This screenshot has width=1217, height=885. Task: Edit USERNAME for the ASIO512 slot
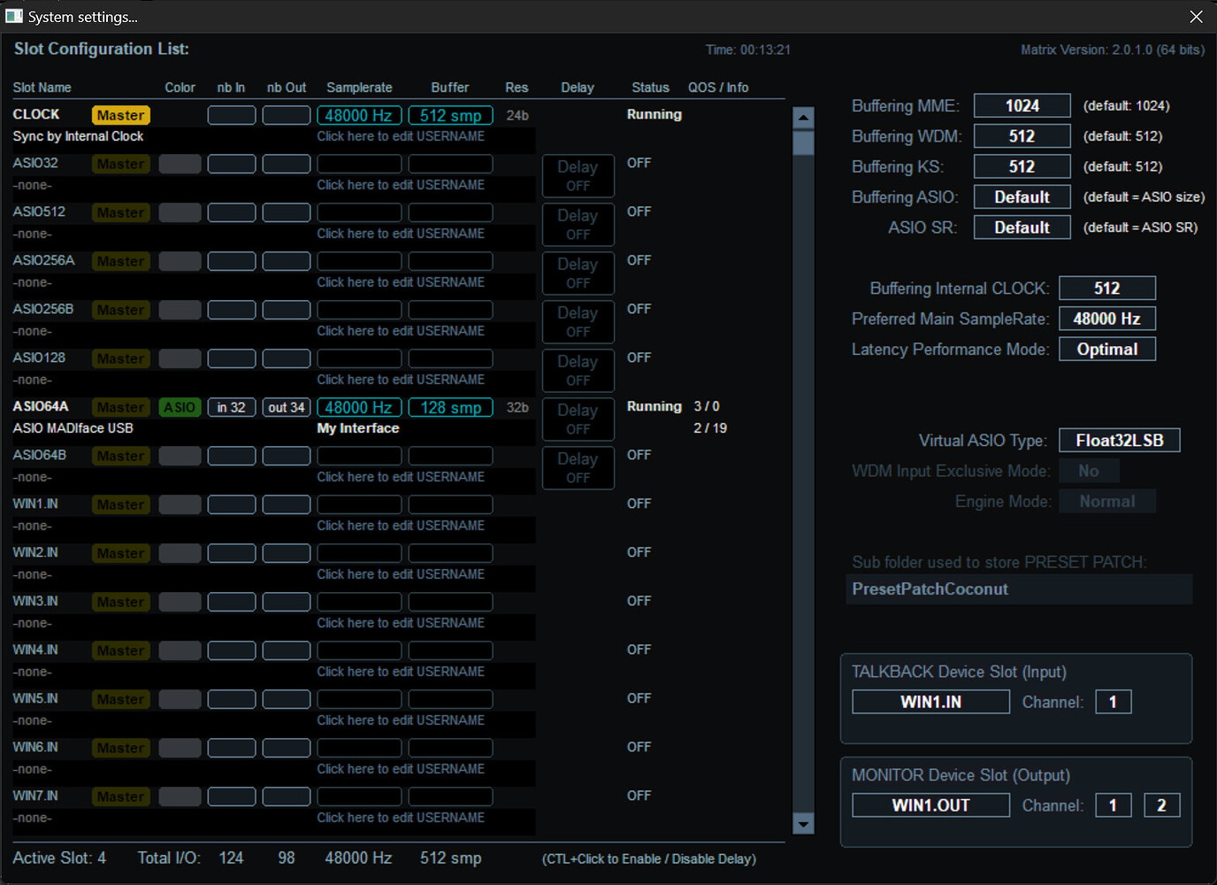click(401, 233)
